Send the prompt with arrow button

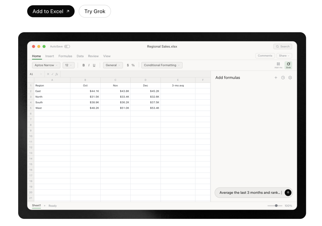288,193
